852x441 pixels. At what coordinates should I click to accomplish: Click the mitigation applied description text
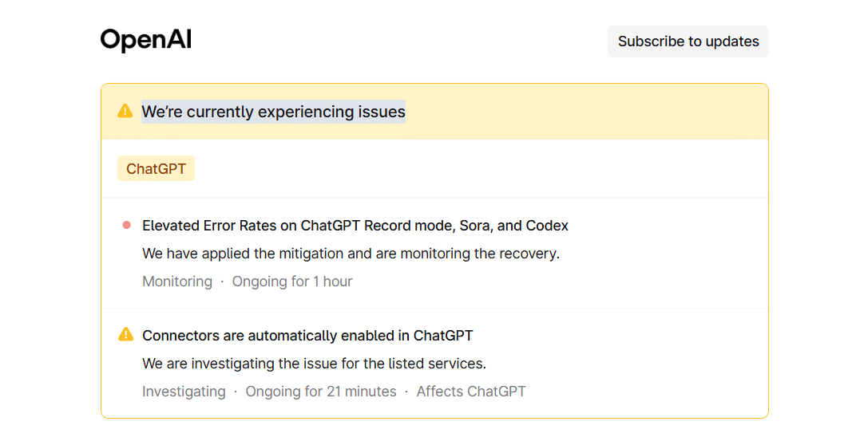tap(351, 254)
